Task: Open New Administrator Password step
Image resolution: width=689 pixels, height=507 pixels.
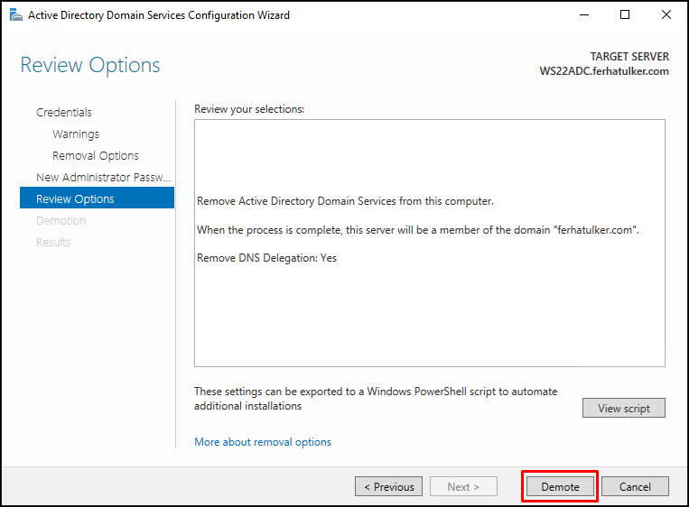Action: point(103,177)
